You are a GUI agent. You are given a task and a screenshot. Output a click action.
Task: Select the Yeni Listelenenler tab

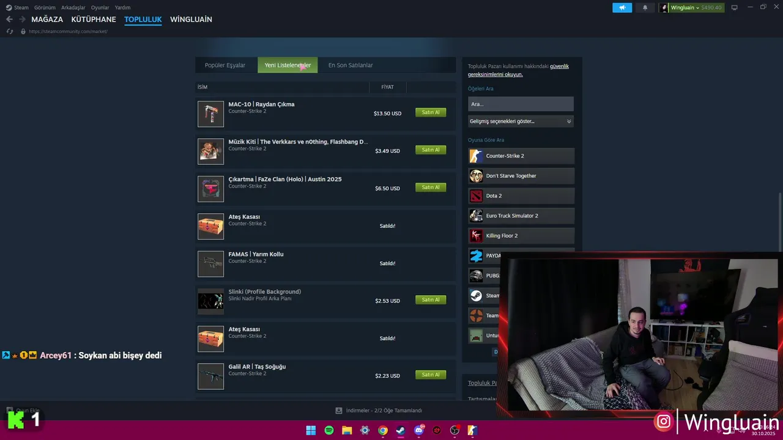point(288,65)
